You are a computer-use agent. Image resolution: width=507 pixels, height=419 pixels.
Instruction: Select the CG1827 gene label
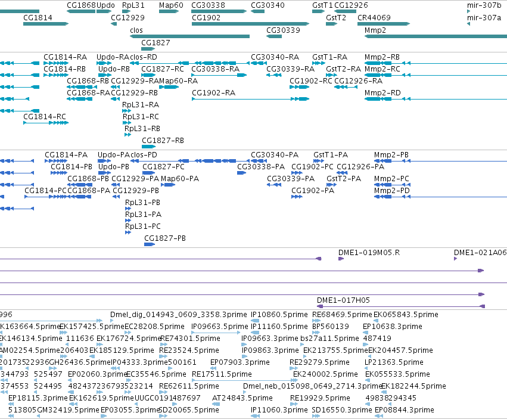[x=155, y=43]
